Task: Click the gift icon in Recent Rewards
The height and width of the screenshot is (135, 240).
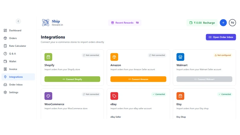Action: click(112, 23)
